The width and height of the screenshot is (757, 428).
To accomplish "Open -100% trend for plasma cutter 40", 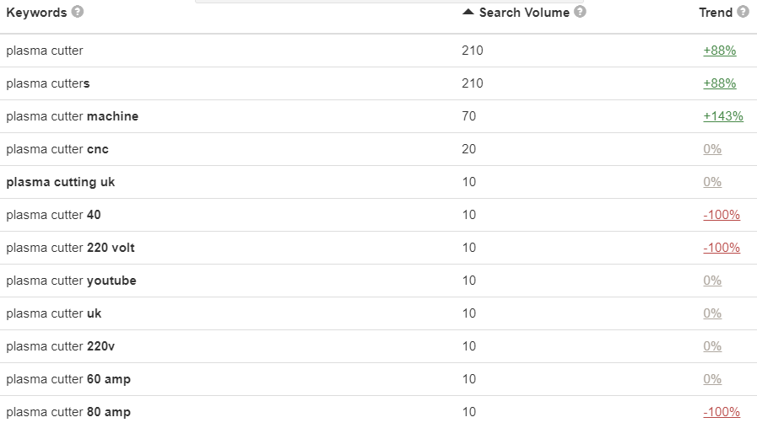I will coord(721,215).
